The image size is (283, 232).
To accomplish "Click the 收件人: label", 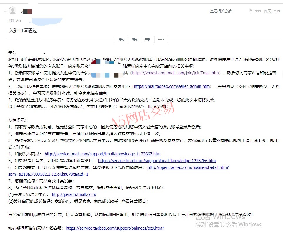I will click(15, 21).
